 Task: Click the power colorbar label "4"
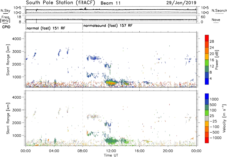[x=211, y=79]
